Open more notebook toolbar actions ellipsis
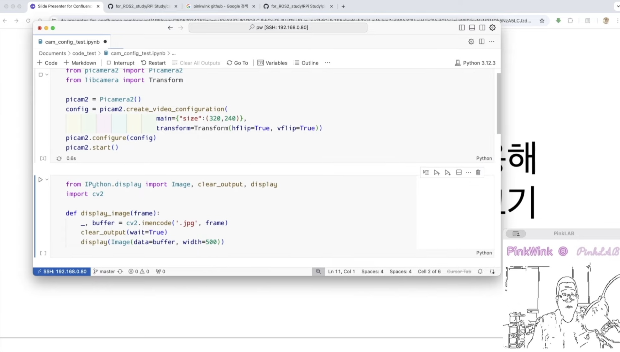Screen dimensions: 620x352 click(328, 63)
